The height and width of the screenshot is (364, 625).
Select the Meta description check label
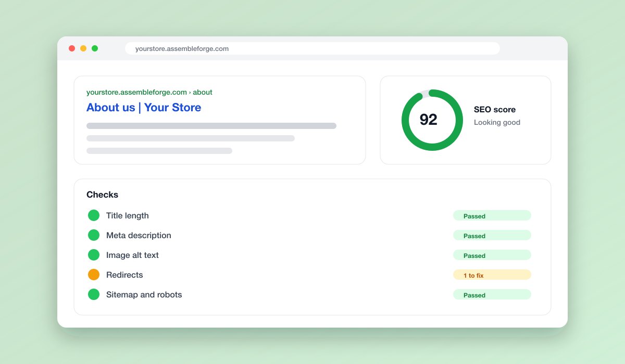139,236
